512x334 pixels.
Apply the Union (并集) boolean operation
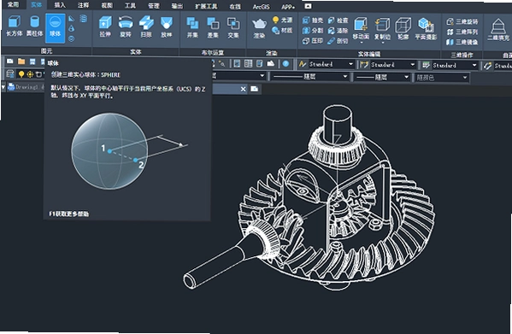[x=192, y=27]
